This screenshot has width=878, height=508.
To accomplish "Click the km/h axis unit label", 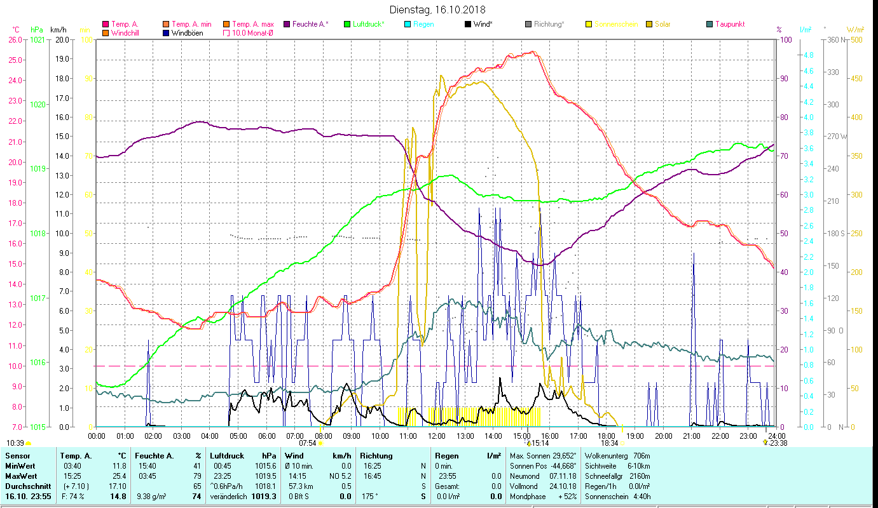I will pos(58,30).
